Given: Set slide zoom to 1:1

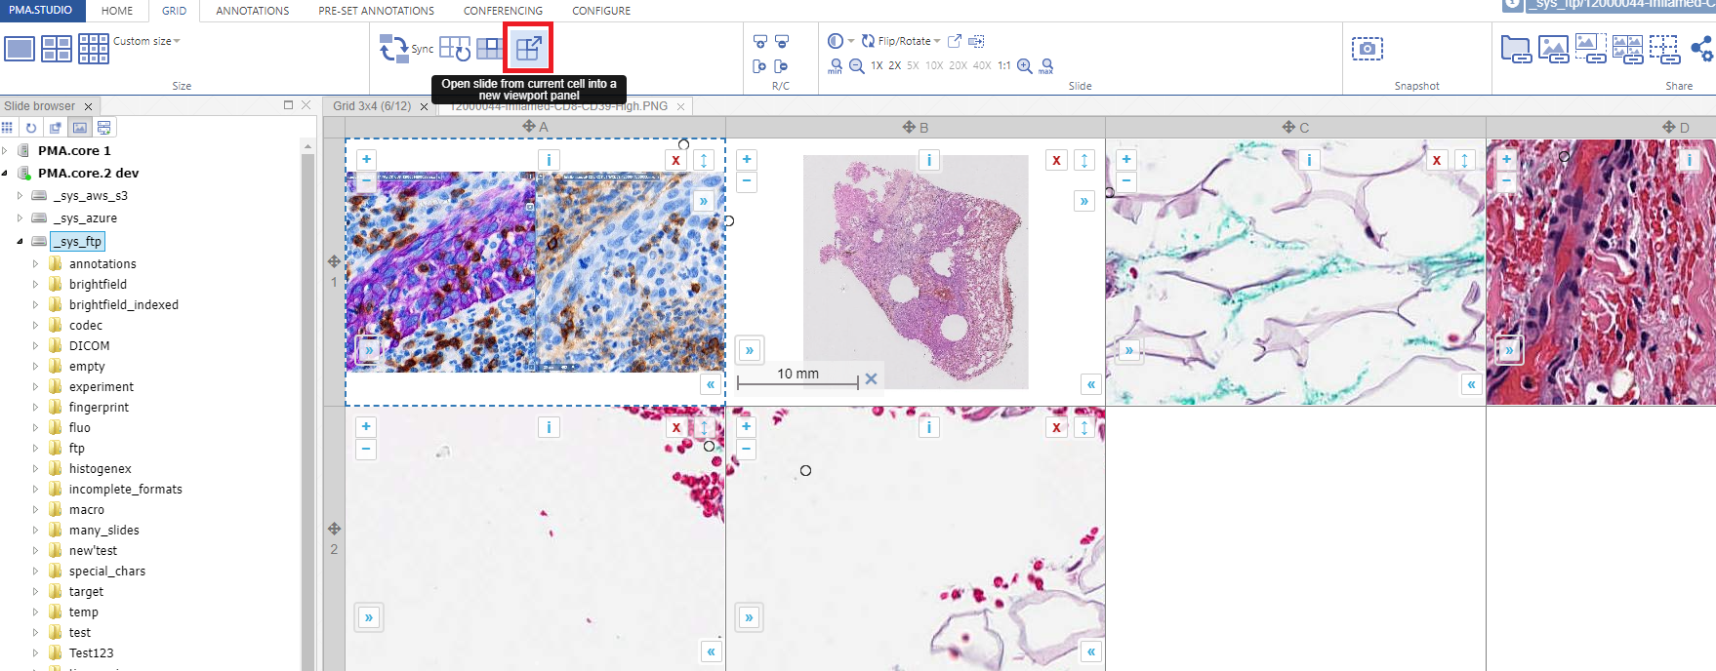Looking at the screenshot, I should pyautogui.click(x=1003, y=66).
